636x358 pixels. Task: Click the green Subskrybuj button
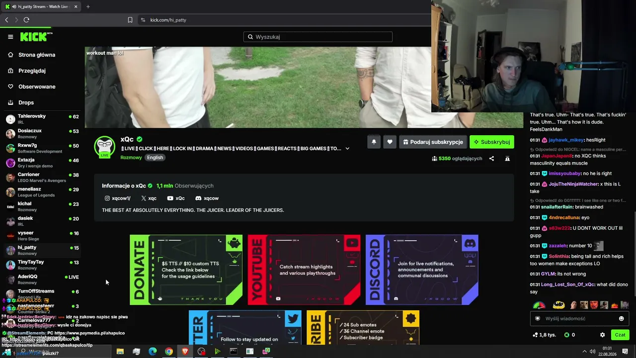pos(492,142)
